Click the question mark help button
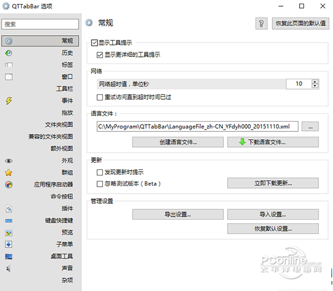This screenshot has height=291, width=333. click(x=261, y=24)
